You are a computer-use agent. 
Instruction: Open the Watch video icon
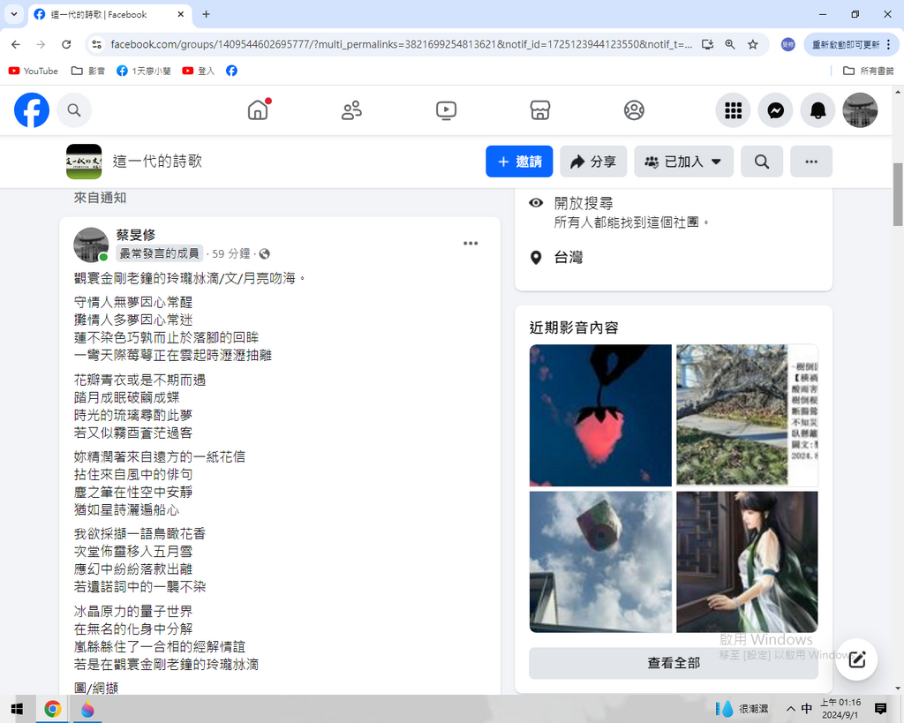click(446, 110)
